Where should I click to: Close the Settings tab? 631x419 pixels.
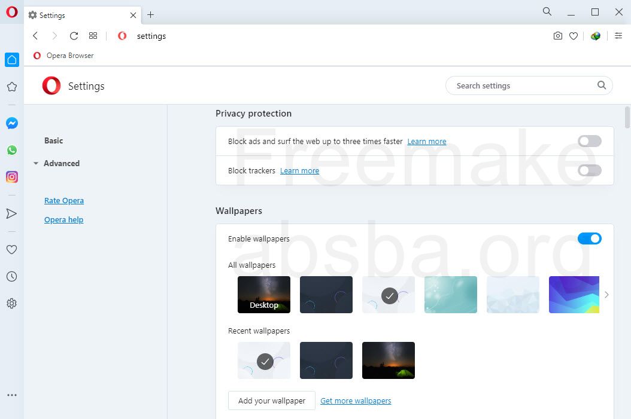133,16
